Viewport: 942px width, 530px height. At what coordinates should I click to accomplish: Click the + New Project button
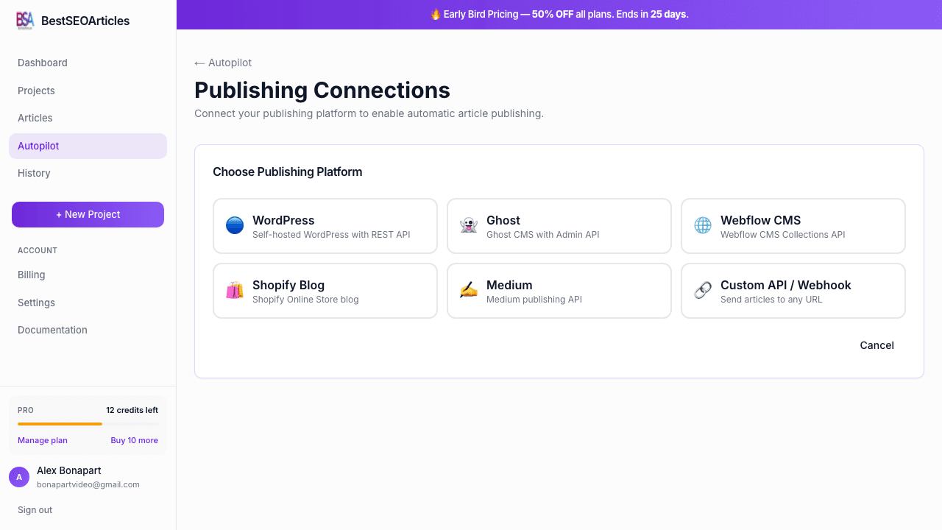(88, 214)
